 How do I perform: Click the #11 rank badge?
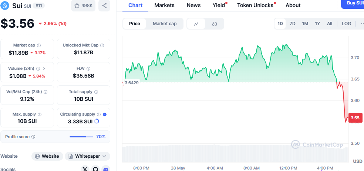point(38,6)
